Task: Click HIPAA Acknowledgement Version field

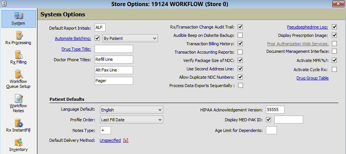Action: tap(275, 110)
